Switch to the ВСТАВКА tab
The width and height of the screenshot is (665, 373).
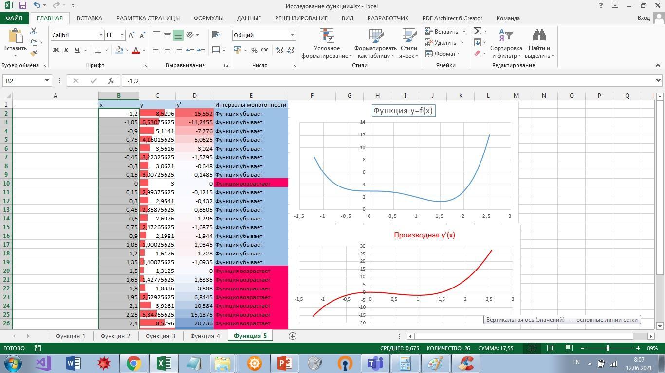tap(90, 18)
